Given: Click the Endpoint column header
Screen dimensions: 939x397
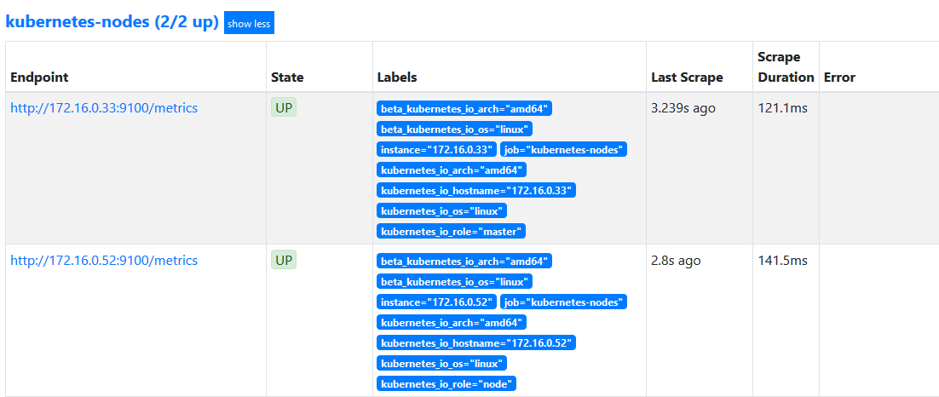Looking at the screenshot, I should (39, 77).
